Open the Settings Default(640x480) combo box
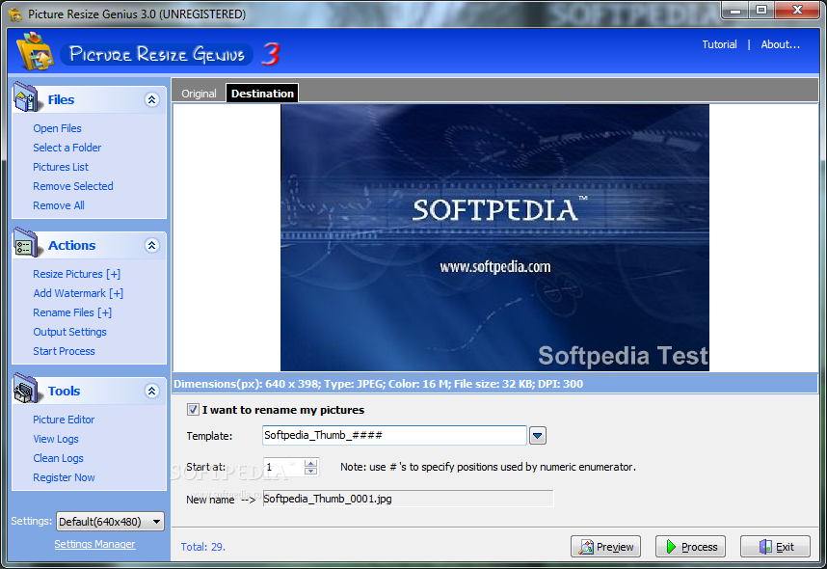The image size is (827, 569). click(110, 522)
